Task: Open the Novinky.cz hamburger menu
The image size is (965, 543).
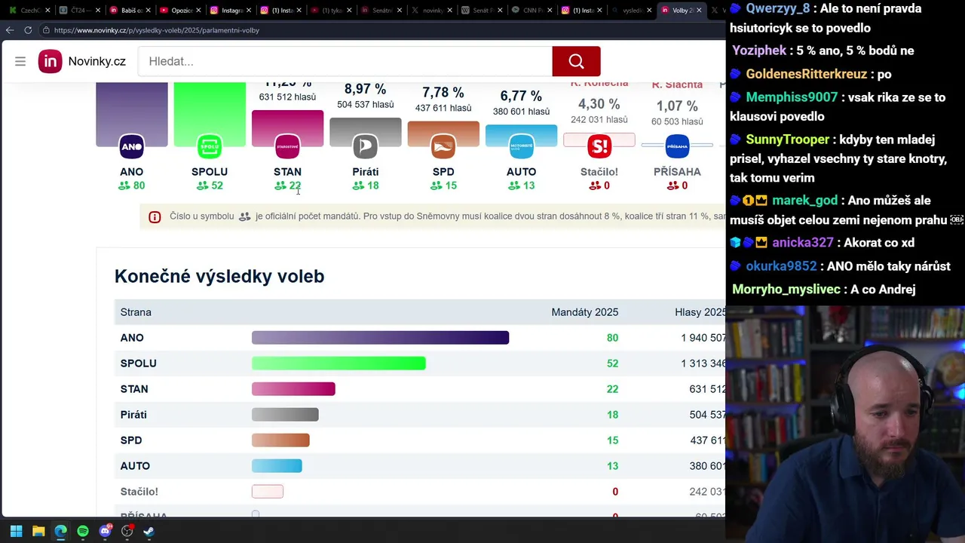Action: pyautogui.click(x=20, y=61)
